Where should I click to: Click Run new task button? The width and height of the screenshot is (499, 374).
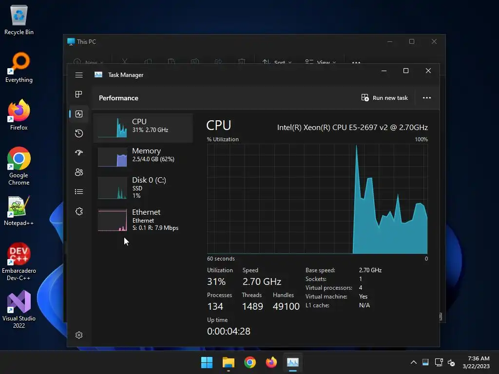(x=384, y=97)
